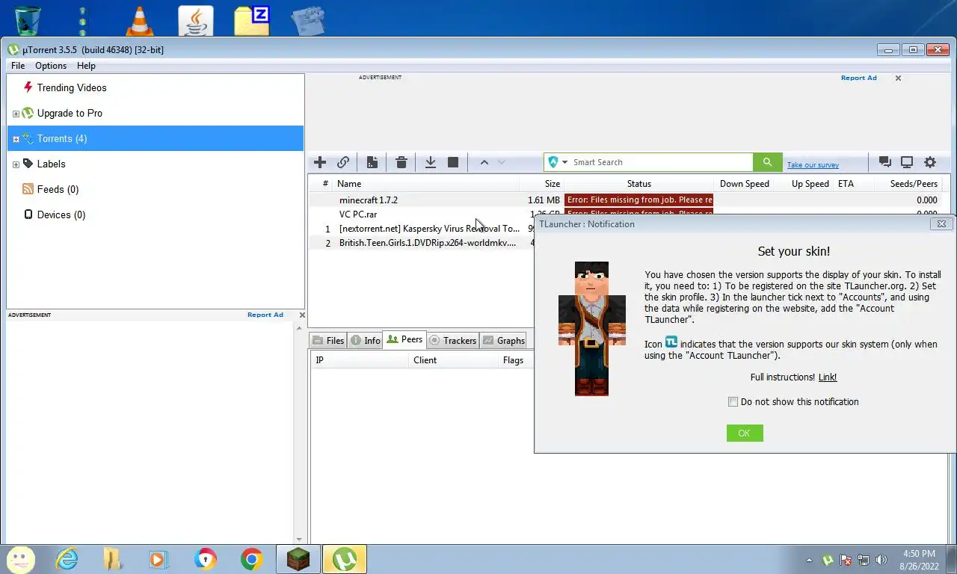Screen dimensions: 957x574
Task: Open the File menu
Action: pos(18,66)
